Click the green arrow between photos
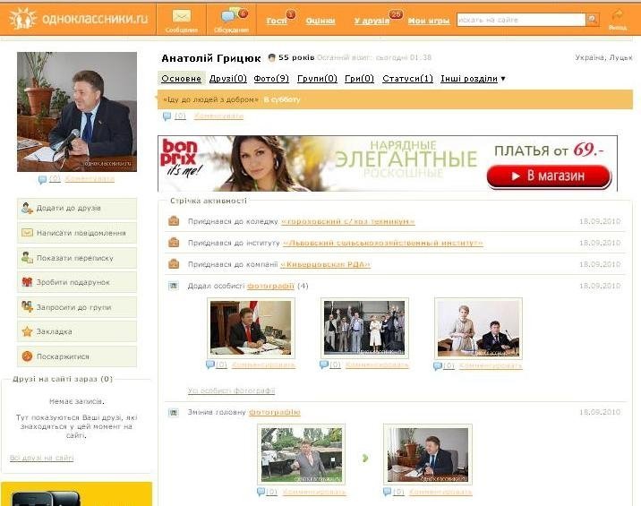The height and width of the screenshot is (506, 641). [364, 458]
